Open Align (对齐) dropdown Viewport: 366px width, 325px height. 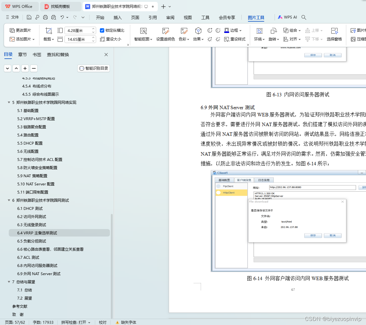click(292, 39)
